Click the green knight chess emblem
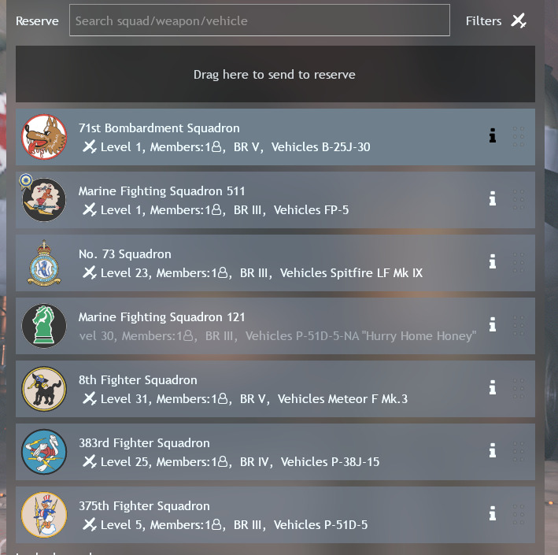This screenshot has width=558, height=555. point(44,326)
